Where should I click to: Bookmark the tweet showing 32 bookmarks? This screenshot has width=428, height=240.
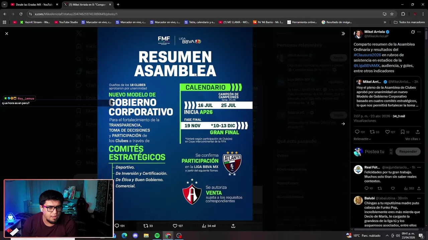click(x=403, y=132)
